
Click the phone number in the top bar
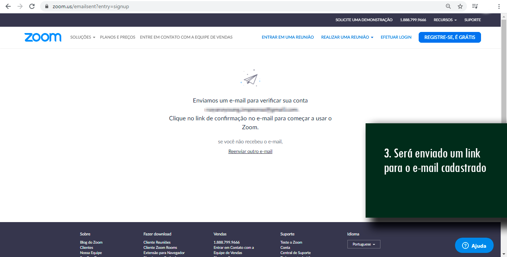coord(413,20)
